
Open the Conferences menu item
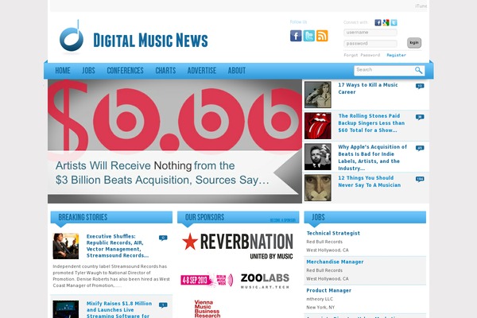tap(125, 71)
